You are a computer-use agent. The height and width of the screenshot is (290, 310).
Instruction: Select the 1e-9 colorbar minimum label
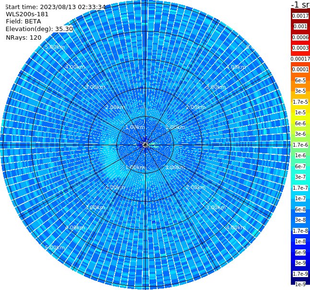point(300,284)
